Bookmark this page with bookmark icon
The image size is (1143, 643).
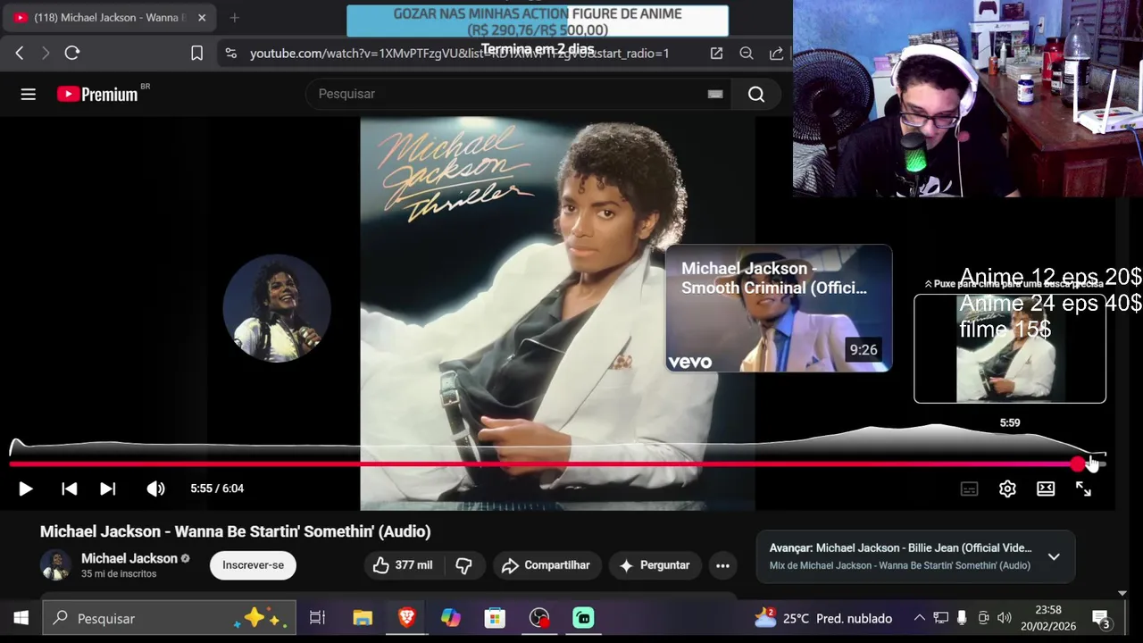197,54
